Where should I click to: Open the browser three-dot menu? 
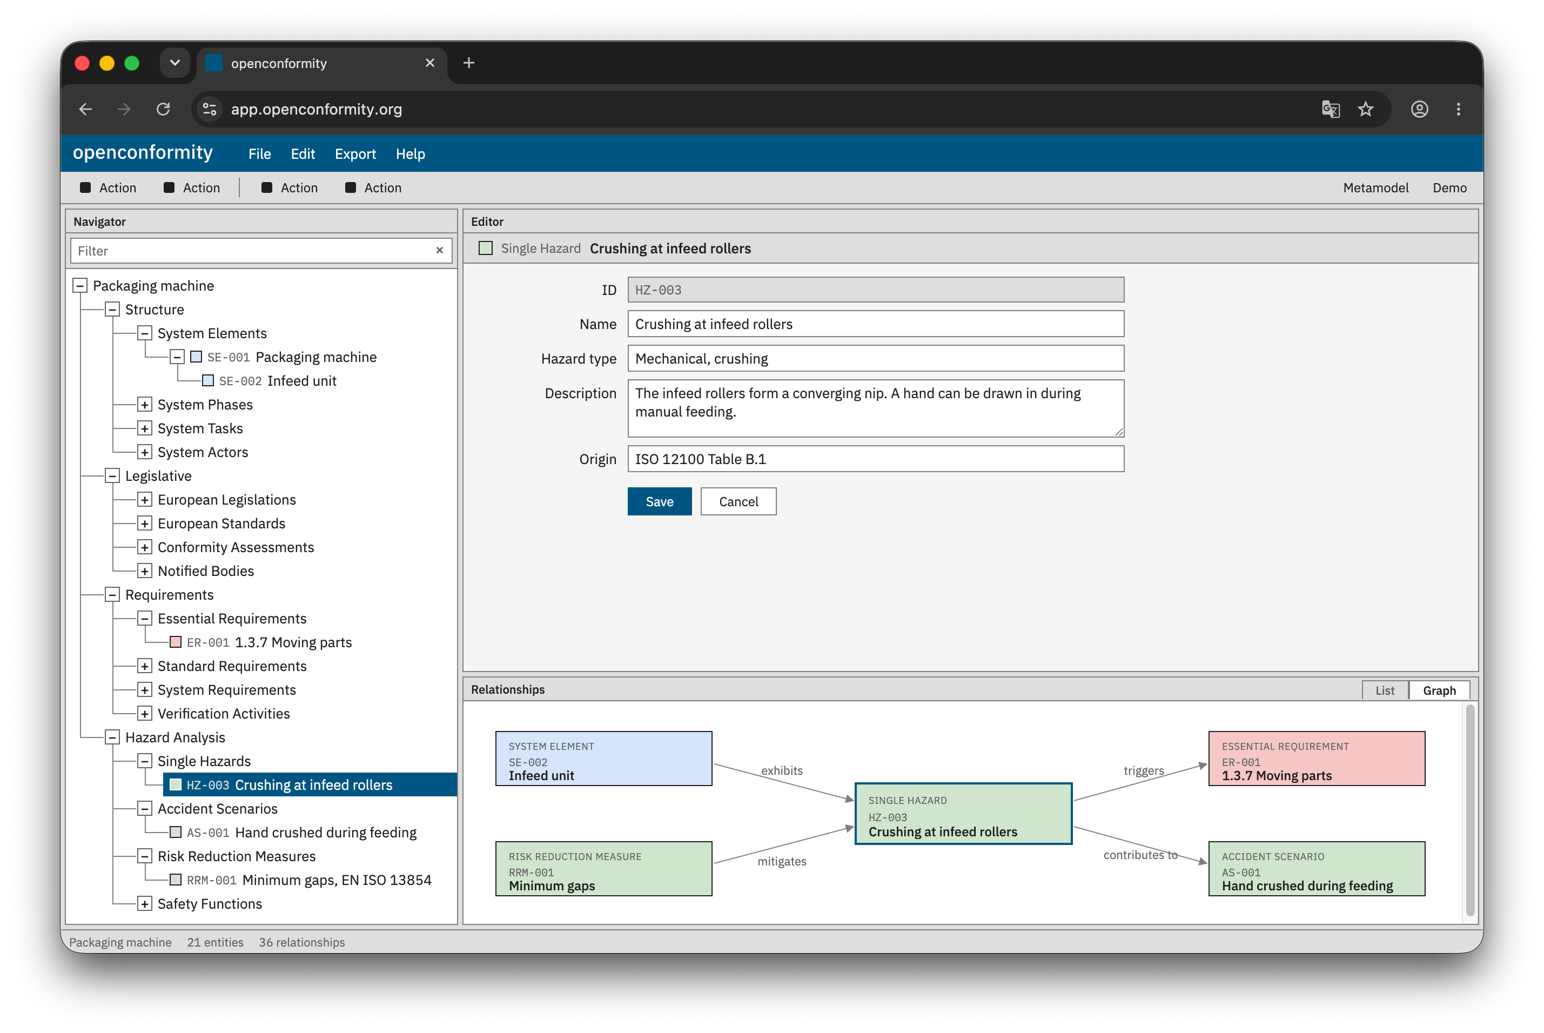[x=1458, y=109]
